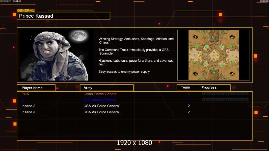
Task: Click the minimap preview's sandy center area
Action: tap(213, 55)
